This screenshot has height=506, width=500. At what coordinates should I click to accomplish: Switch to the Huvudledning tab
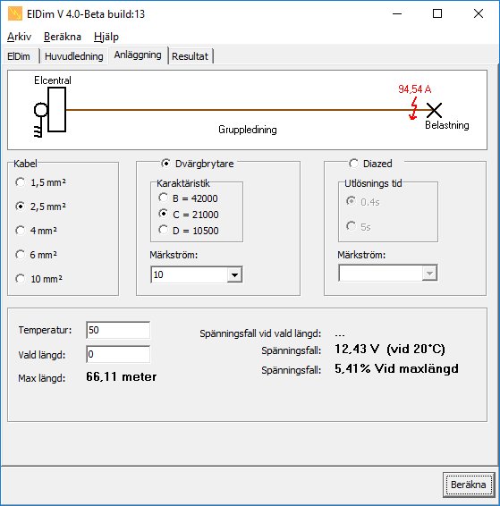coord(74,56)
